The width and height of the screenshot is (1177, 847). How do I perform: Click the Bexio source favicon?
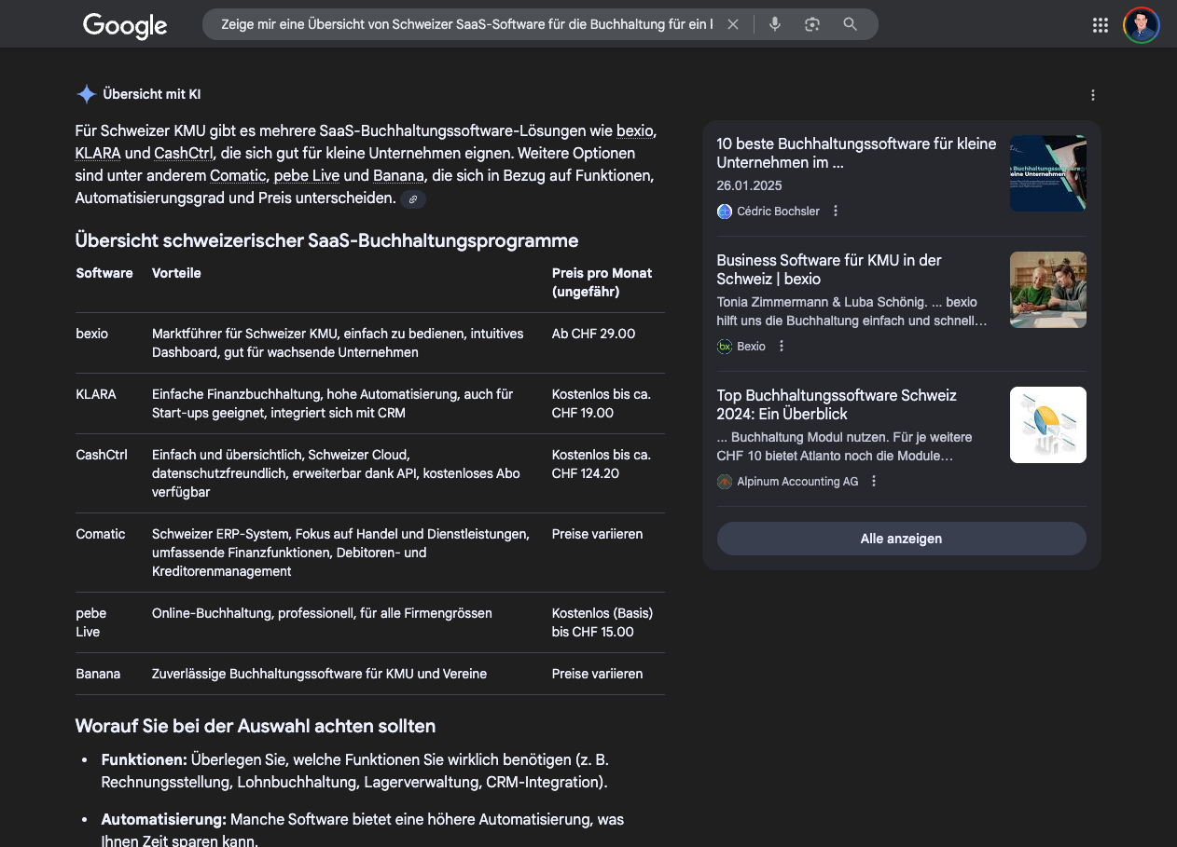click(725, 347)
